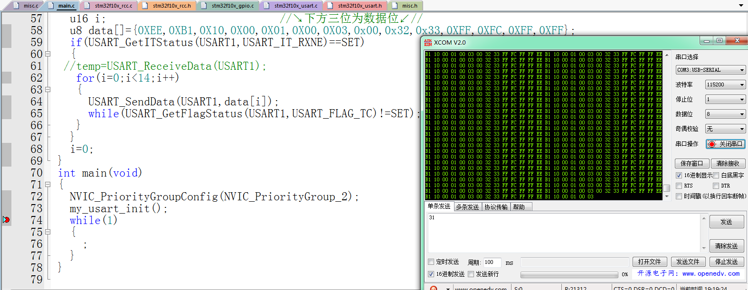Collapse the main function block at line 71

click(47, 185)
